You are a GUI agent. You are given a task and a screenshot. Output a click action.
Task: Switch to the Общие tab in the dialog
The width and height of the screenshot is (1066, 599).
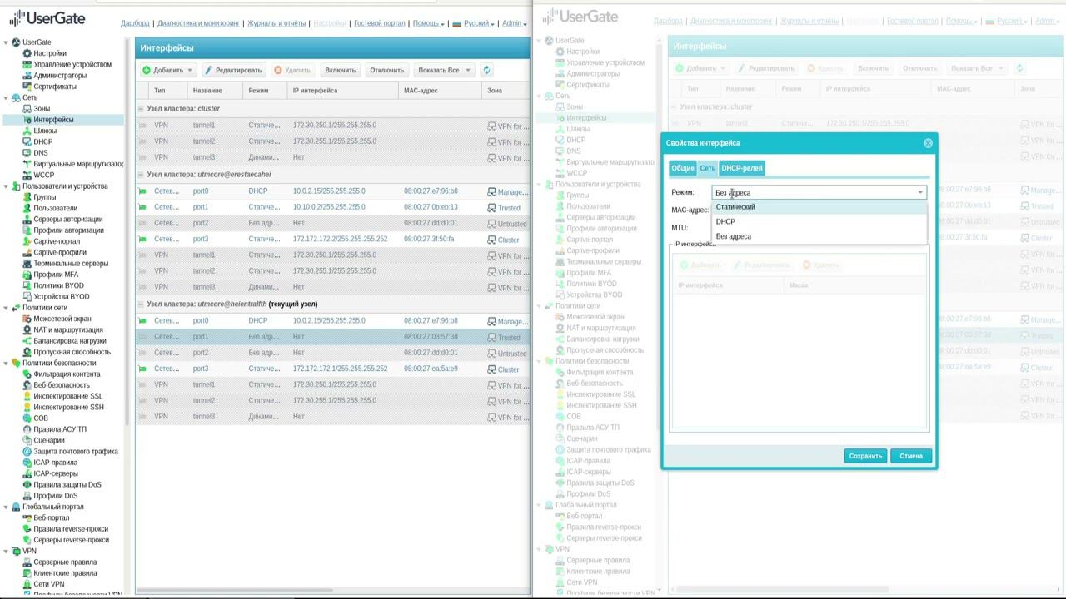683,168
